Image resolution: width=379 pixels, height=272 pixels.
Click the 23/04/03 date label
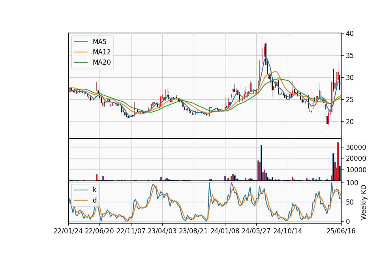point(162,231)
